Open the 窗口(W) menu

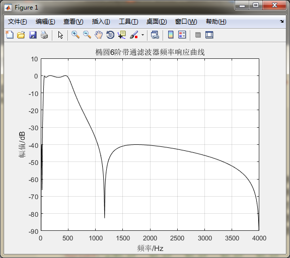click(186, 22)
